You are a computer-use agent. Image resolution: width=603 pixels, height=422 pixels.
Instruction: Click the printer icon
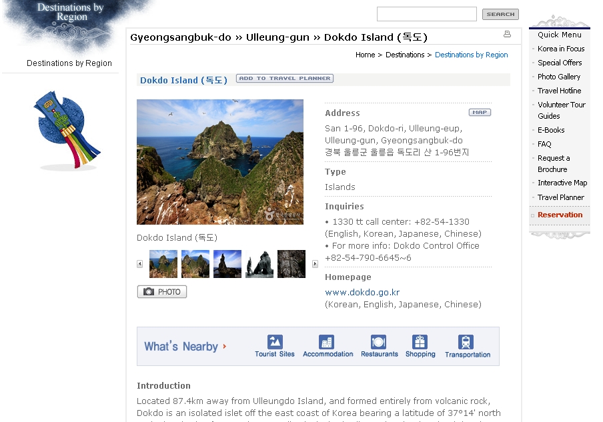(507, 34)
